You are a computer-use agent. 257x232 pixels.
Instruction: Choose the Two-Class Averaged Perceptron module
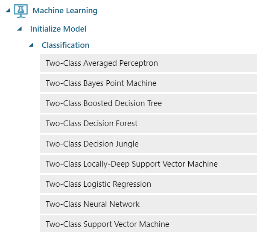tap(102, 63)
